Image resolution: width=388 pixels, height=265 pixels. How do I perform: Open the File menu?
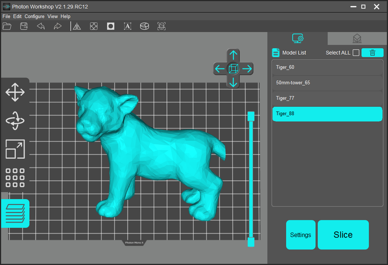pos(6,16)
